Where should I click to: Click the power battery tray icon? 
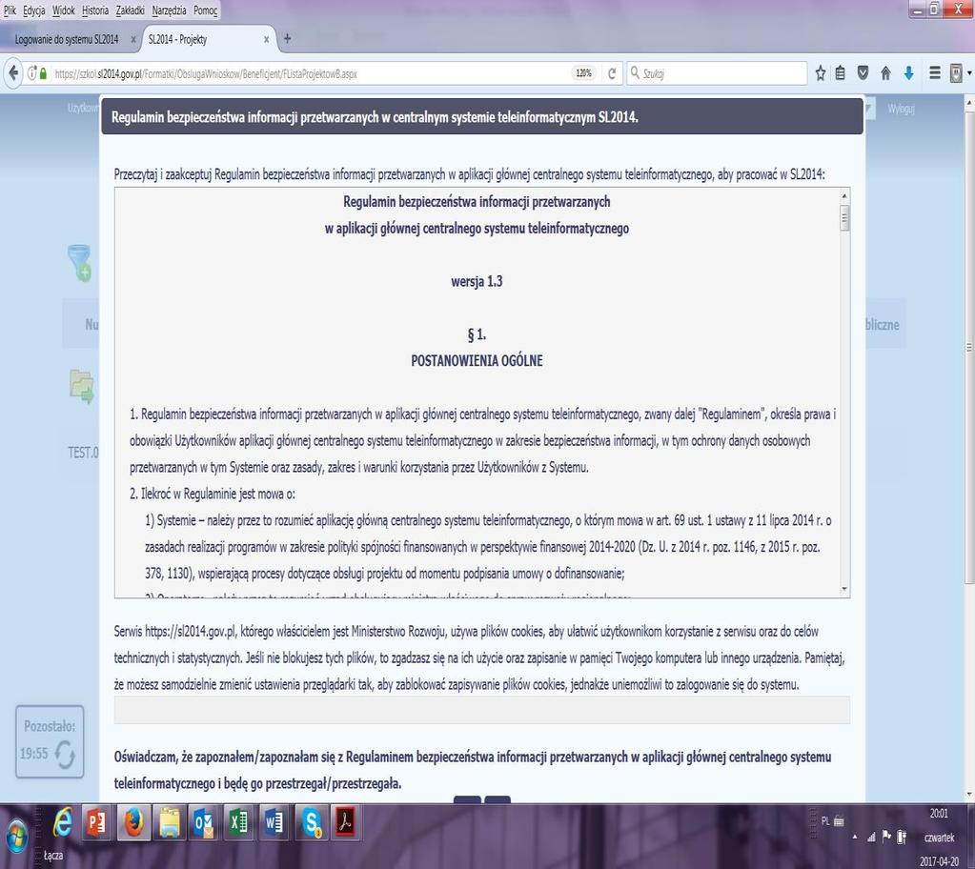[902, 838]
